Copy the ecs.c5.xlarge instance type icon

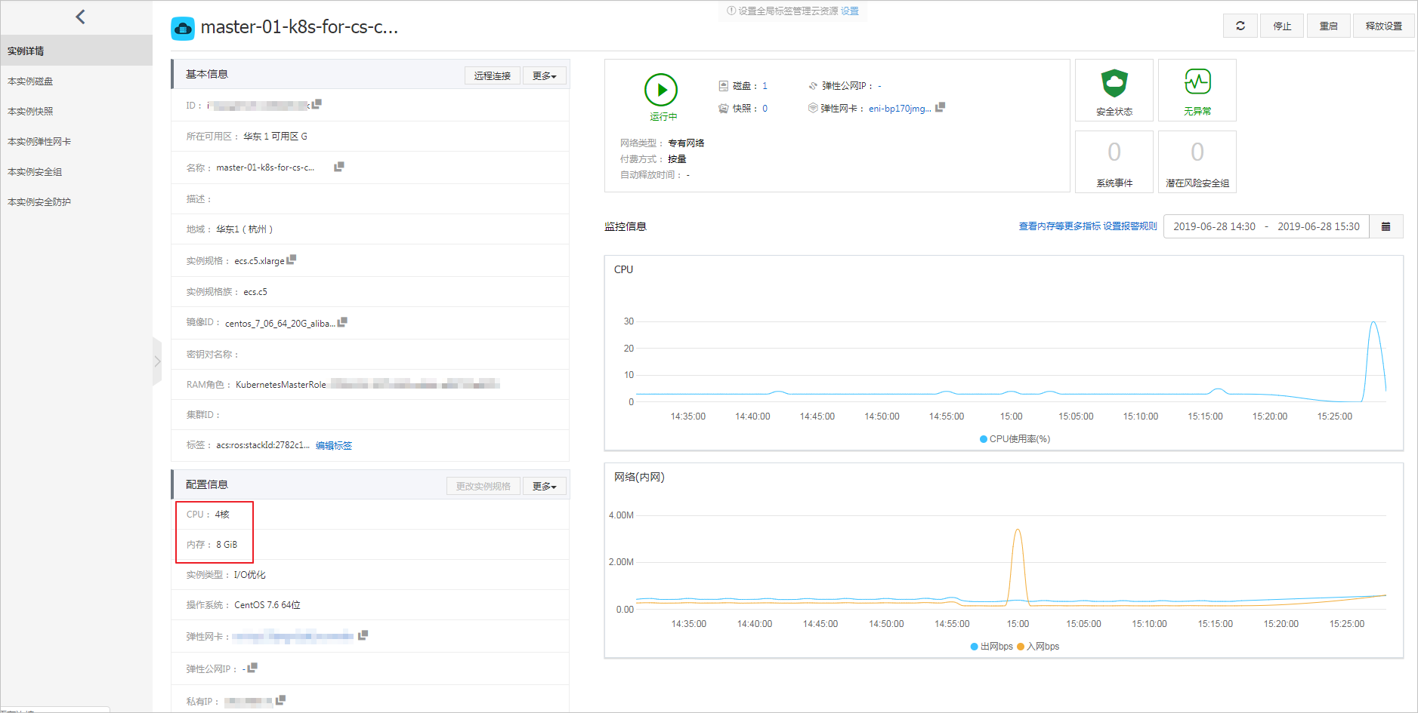point(292,260)
